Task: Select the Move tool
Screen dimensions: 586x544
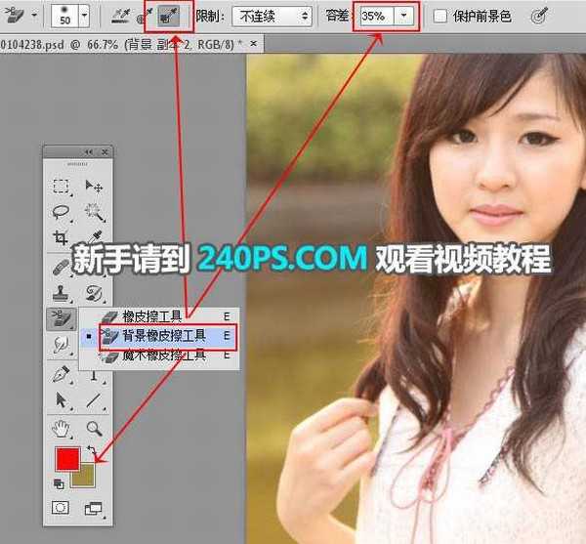Action: click(95, 186)
